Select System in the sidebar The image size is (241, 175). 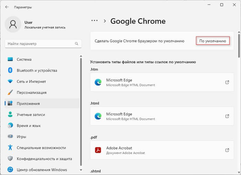[24, 59]
